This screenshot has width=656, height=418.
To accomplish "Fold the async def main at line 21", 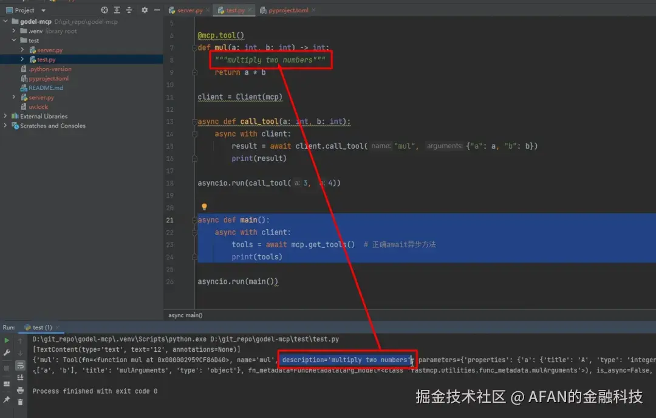I will point(194,220).
